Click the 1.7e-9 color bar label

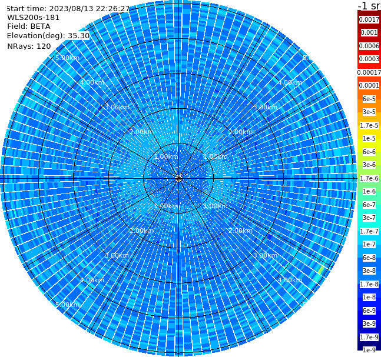[369, 337]
